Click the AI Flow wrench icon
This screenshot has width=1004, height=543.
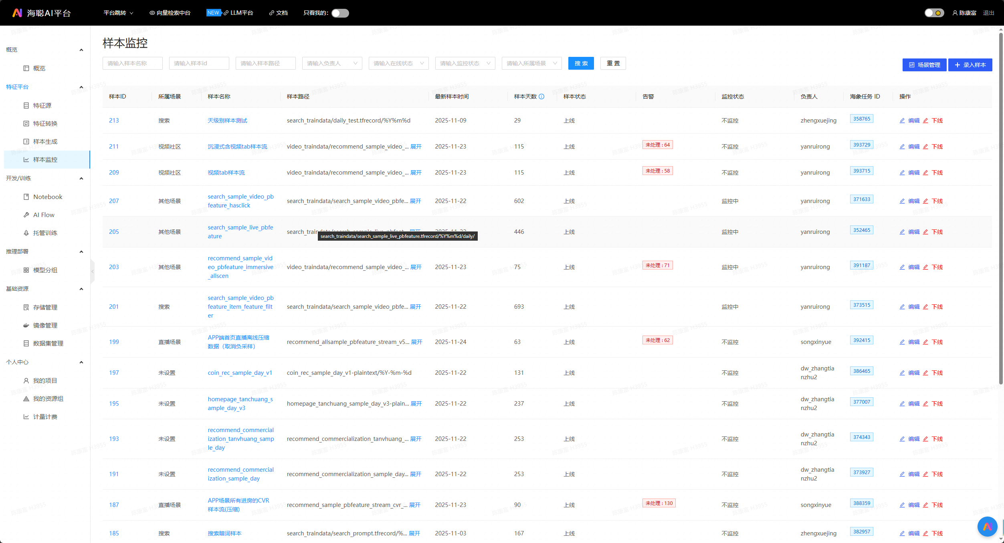pyautogui.click(x=26, y=215)
